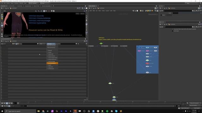Open the No cam camera dropdown
Screen dimensions: 202x113
coord(82,13)
